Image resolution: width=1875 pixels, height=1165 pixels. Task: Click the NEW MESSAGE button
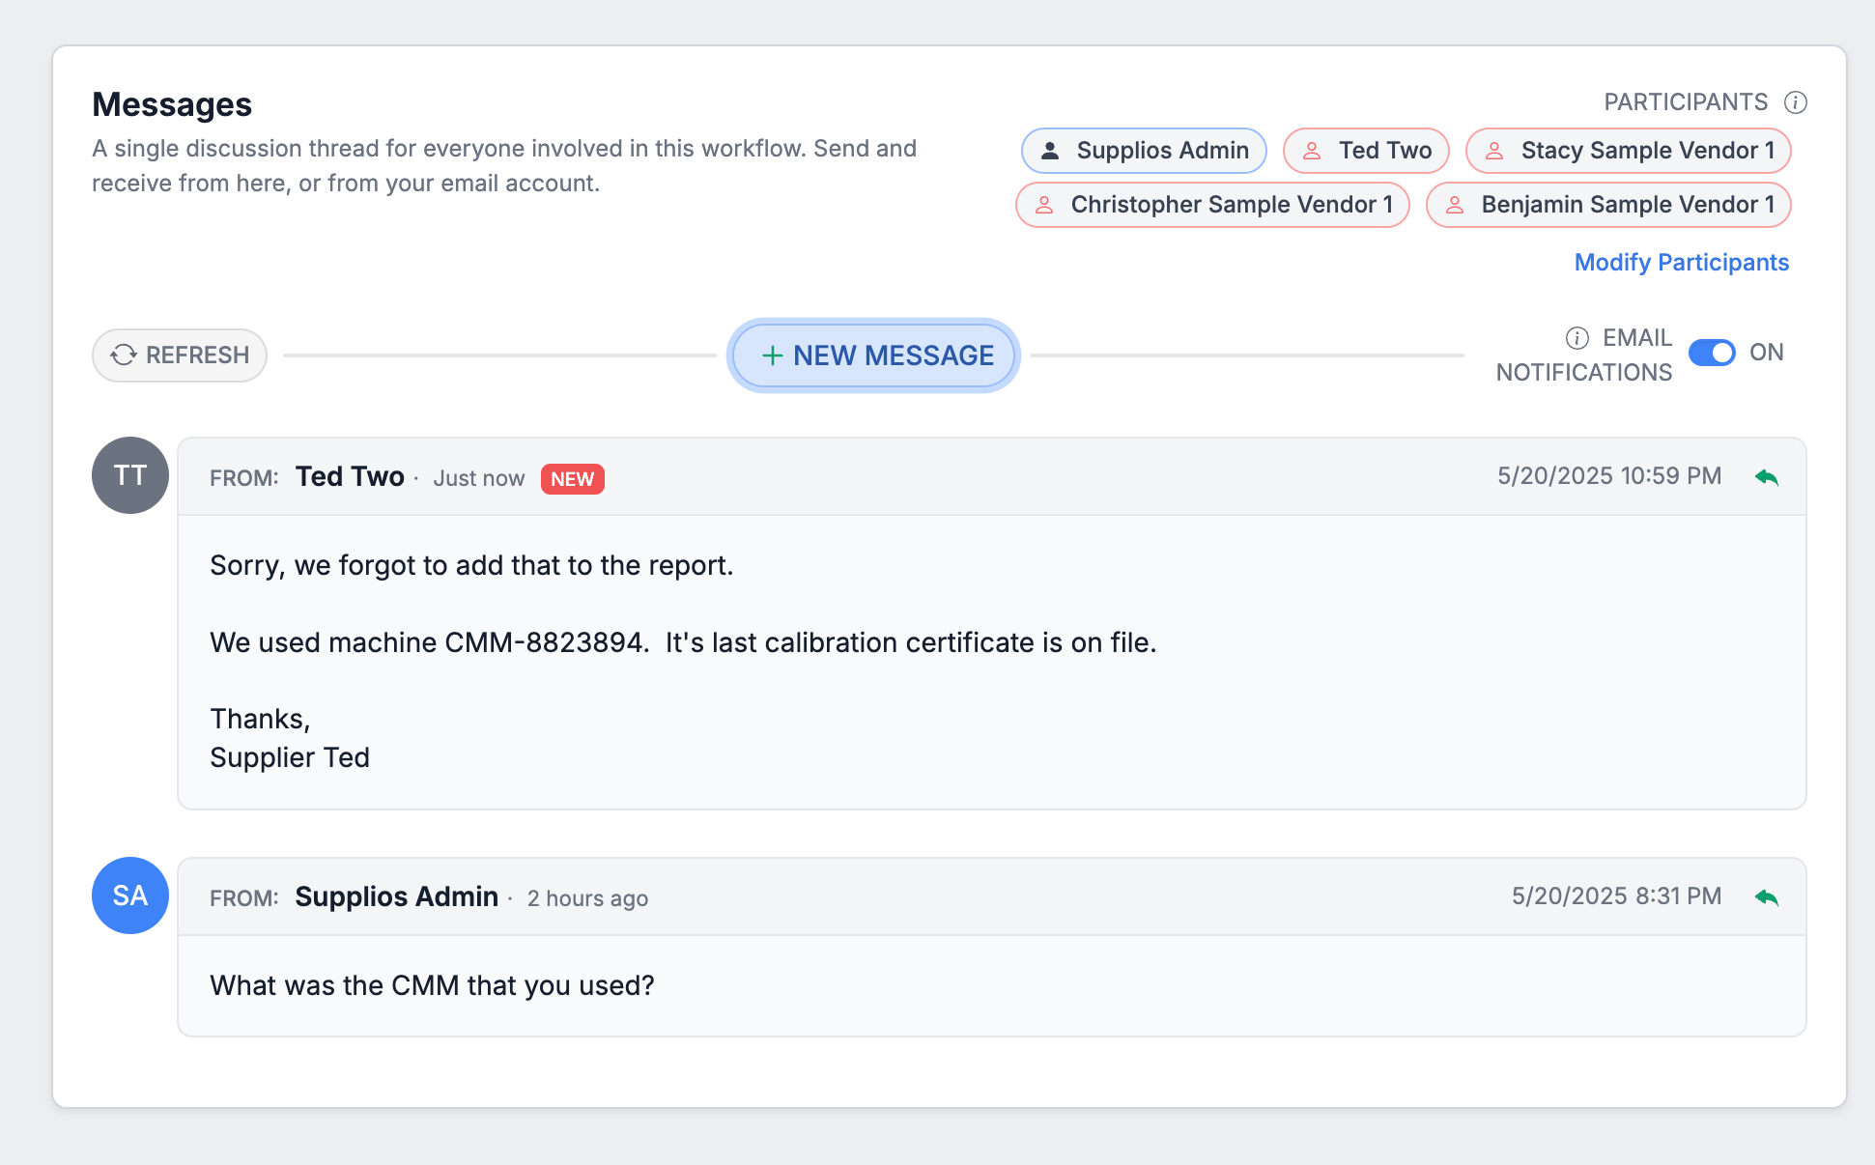[x=872, y=355]
